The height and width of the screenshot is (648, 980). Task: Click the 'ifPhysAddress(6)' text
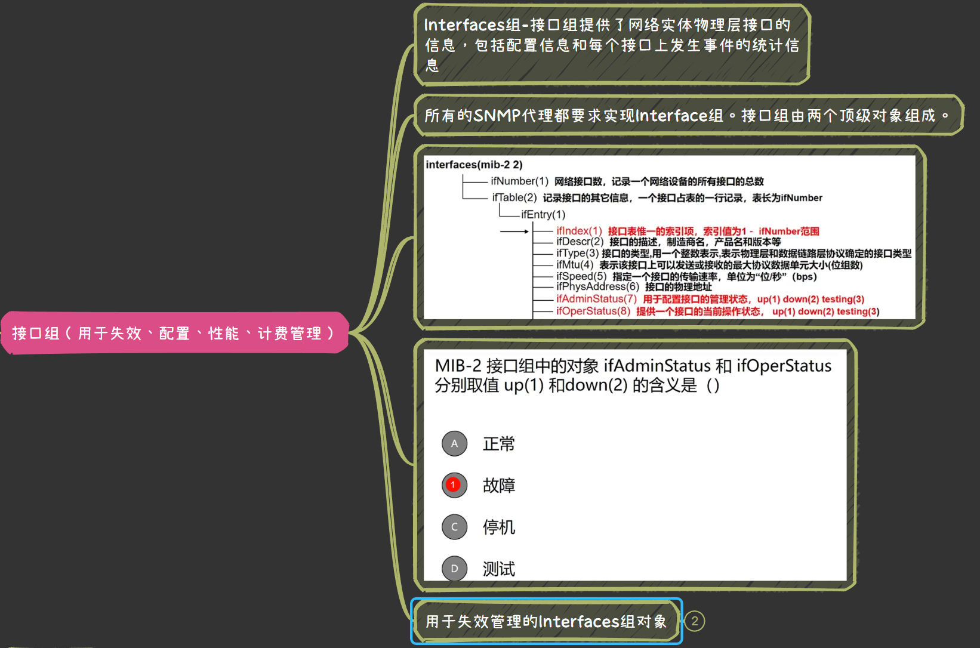[x=597, y=286]
